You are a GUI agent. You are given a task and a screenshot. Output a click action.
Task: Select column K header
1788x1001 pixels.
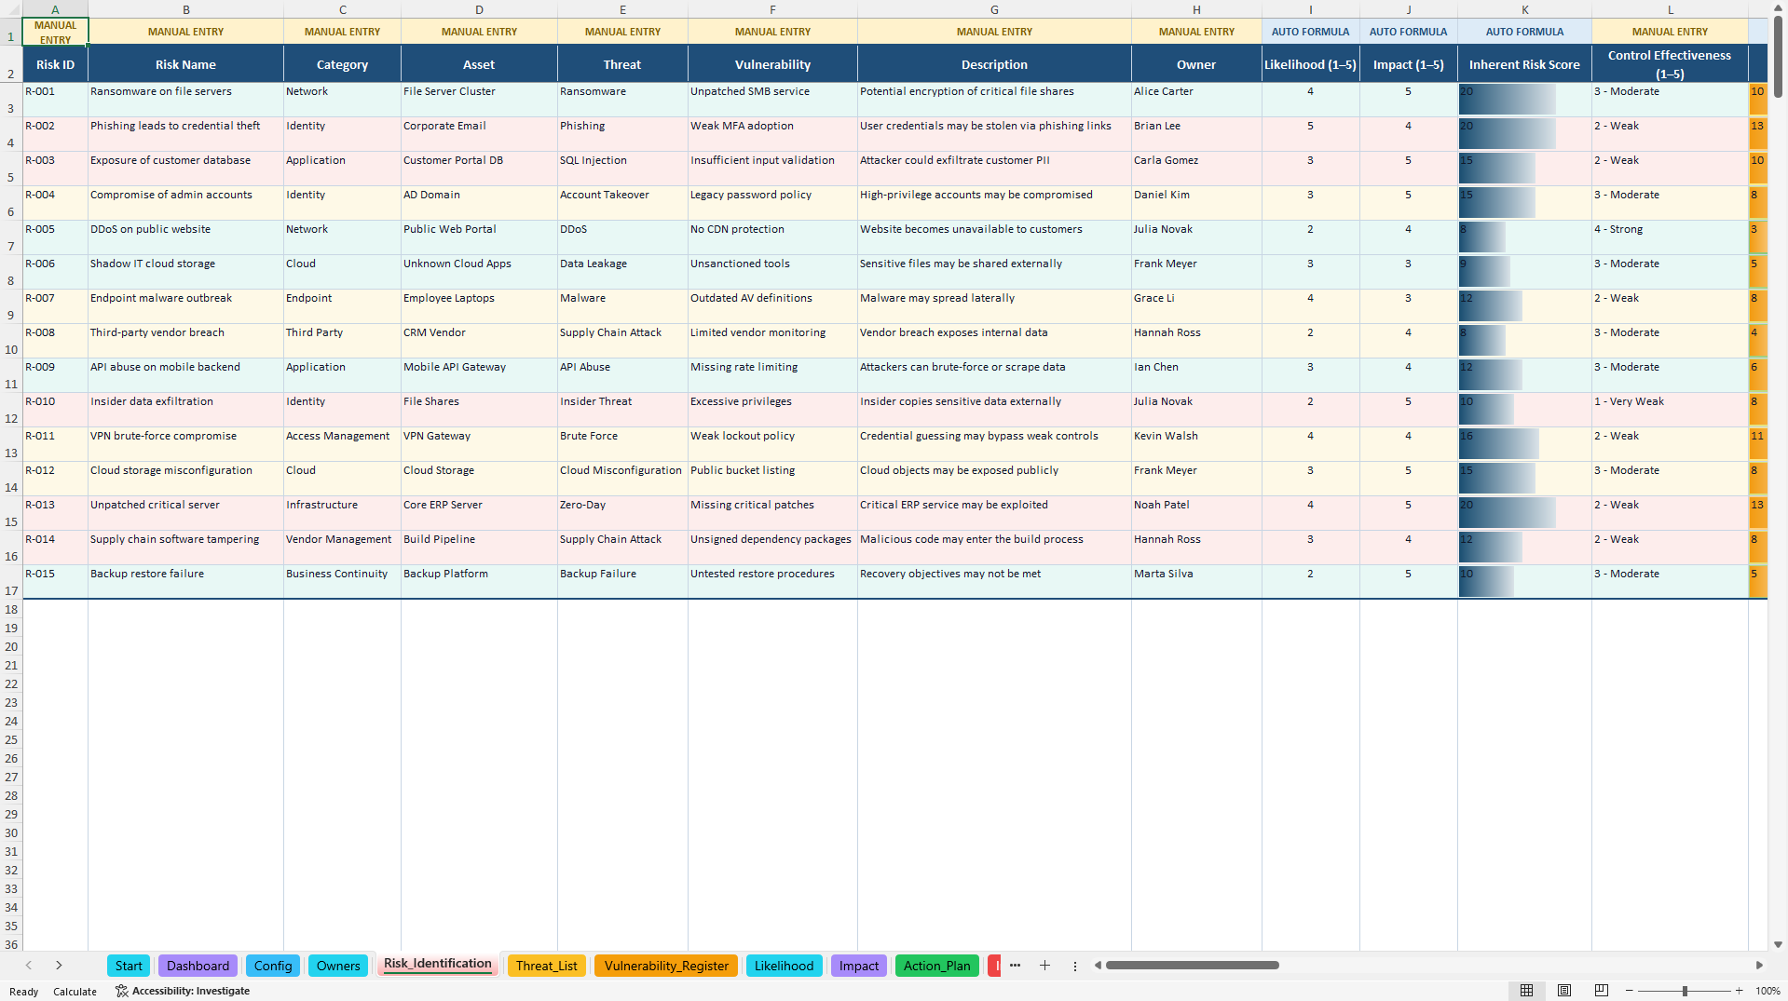pyautogui.click(x=1524, y=9)
